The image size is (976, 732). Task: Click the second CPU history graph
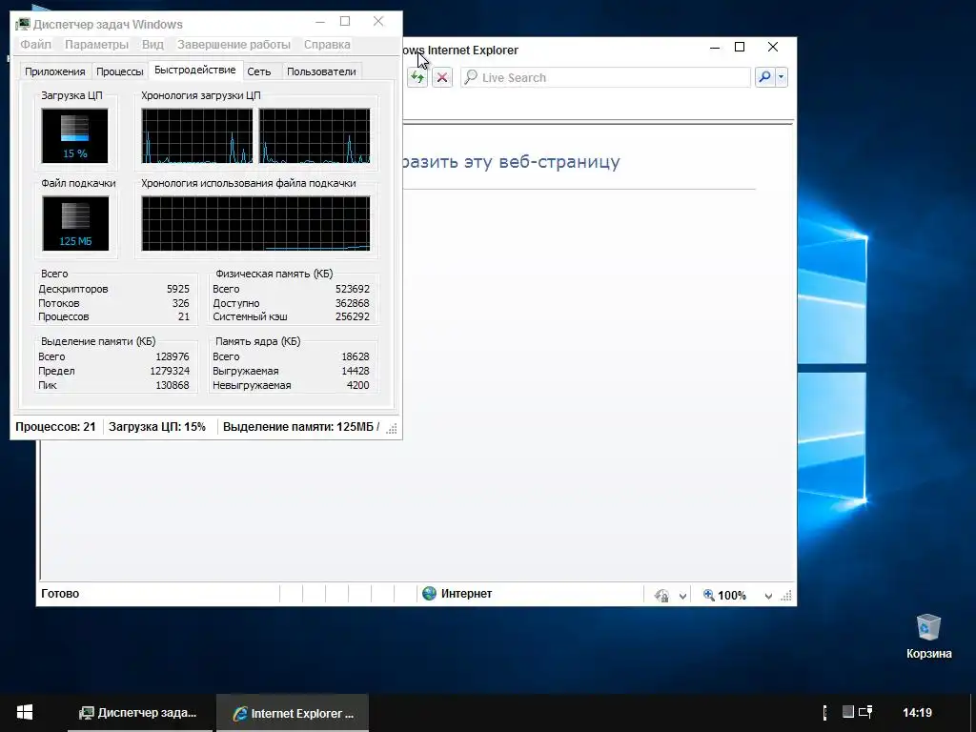click(315, 135)
